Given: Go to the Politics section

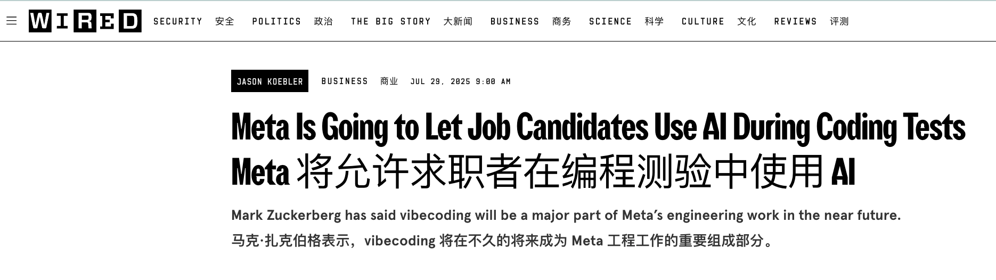Looking at the screenshot, I should coord(276,21).
